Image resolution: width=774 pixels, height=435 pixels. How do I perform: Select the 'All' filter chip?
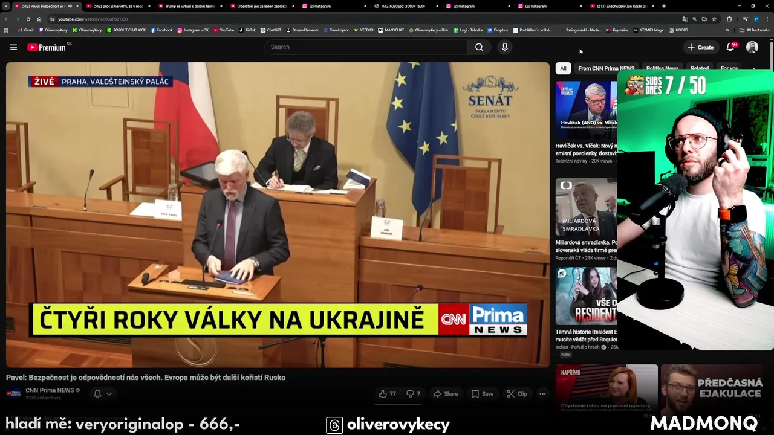point(563,68)
